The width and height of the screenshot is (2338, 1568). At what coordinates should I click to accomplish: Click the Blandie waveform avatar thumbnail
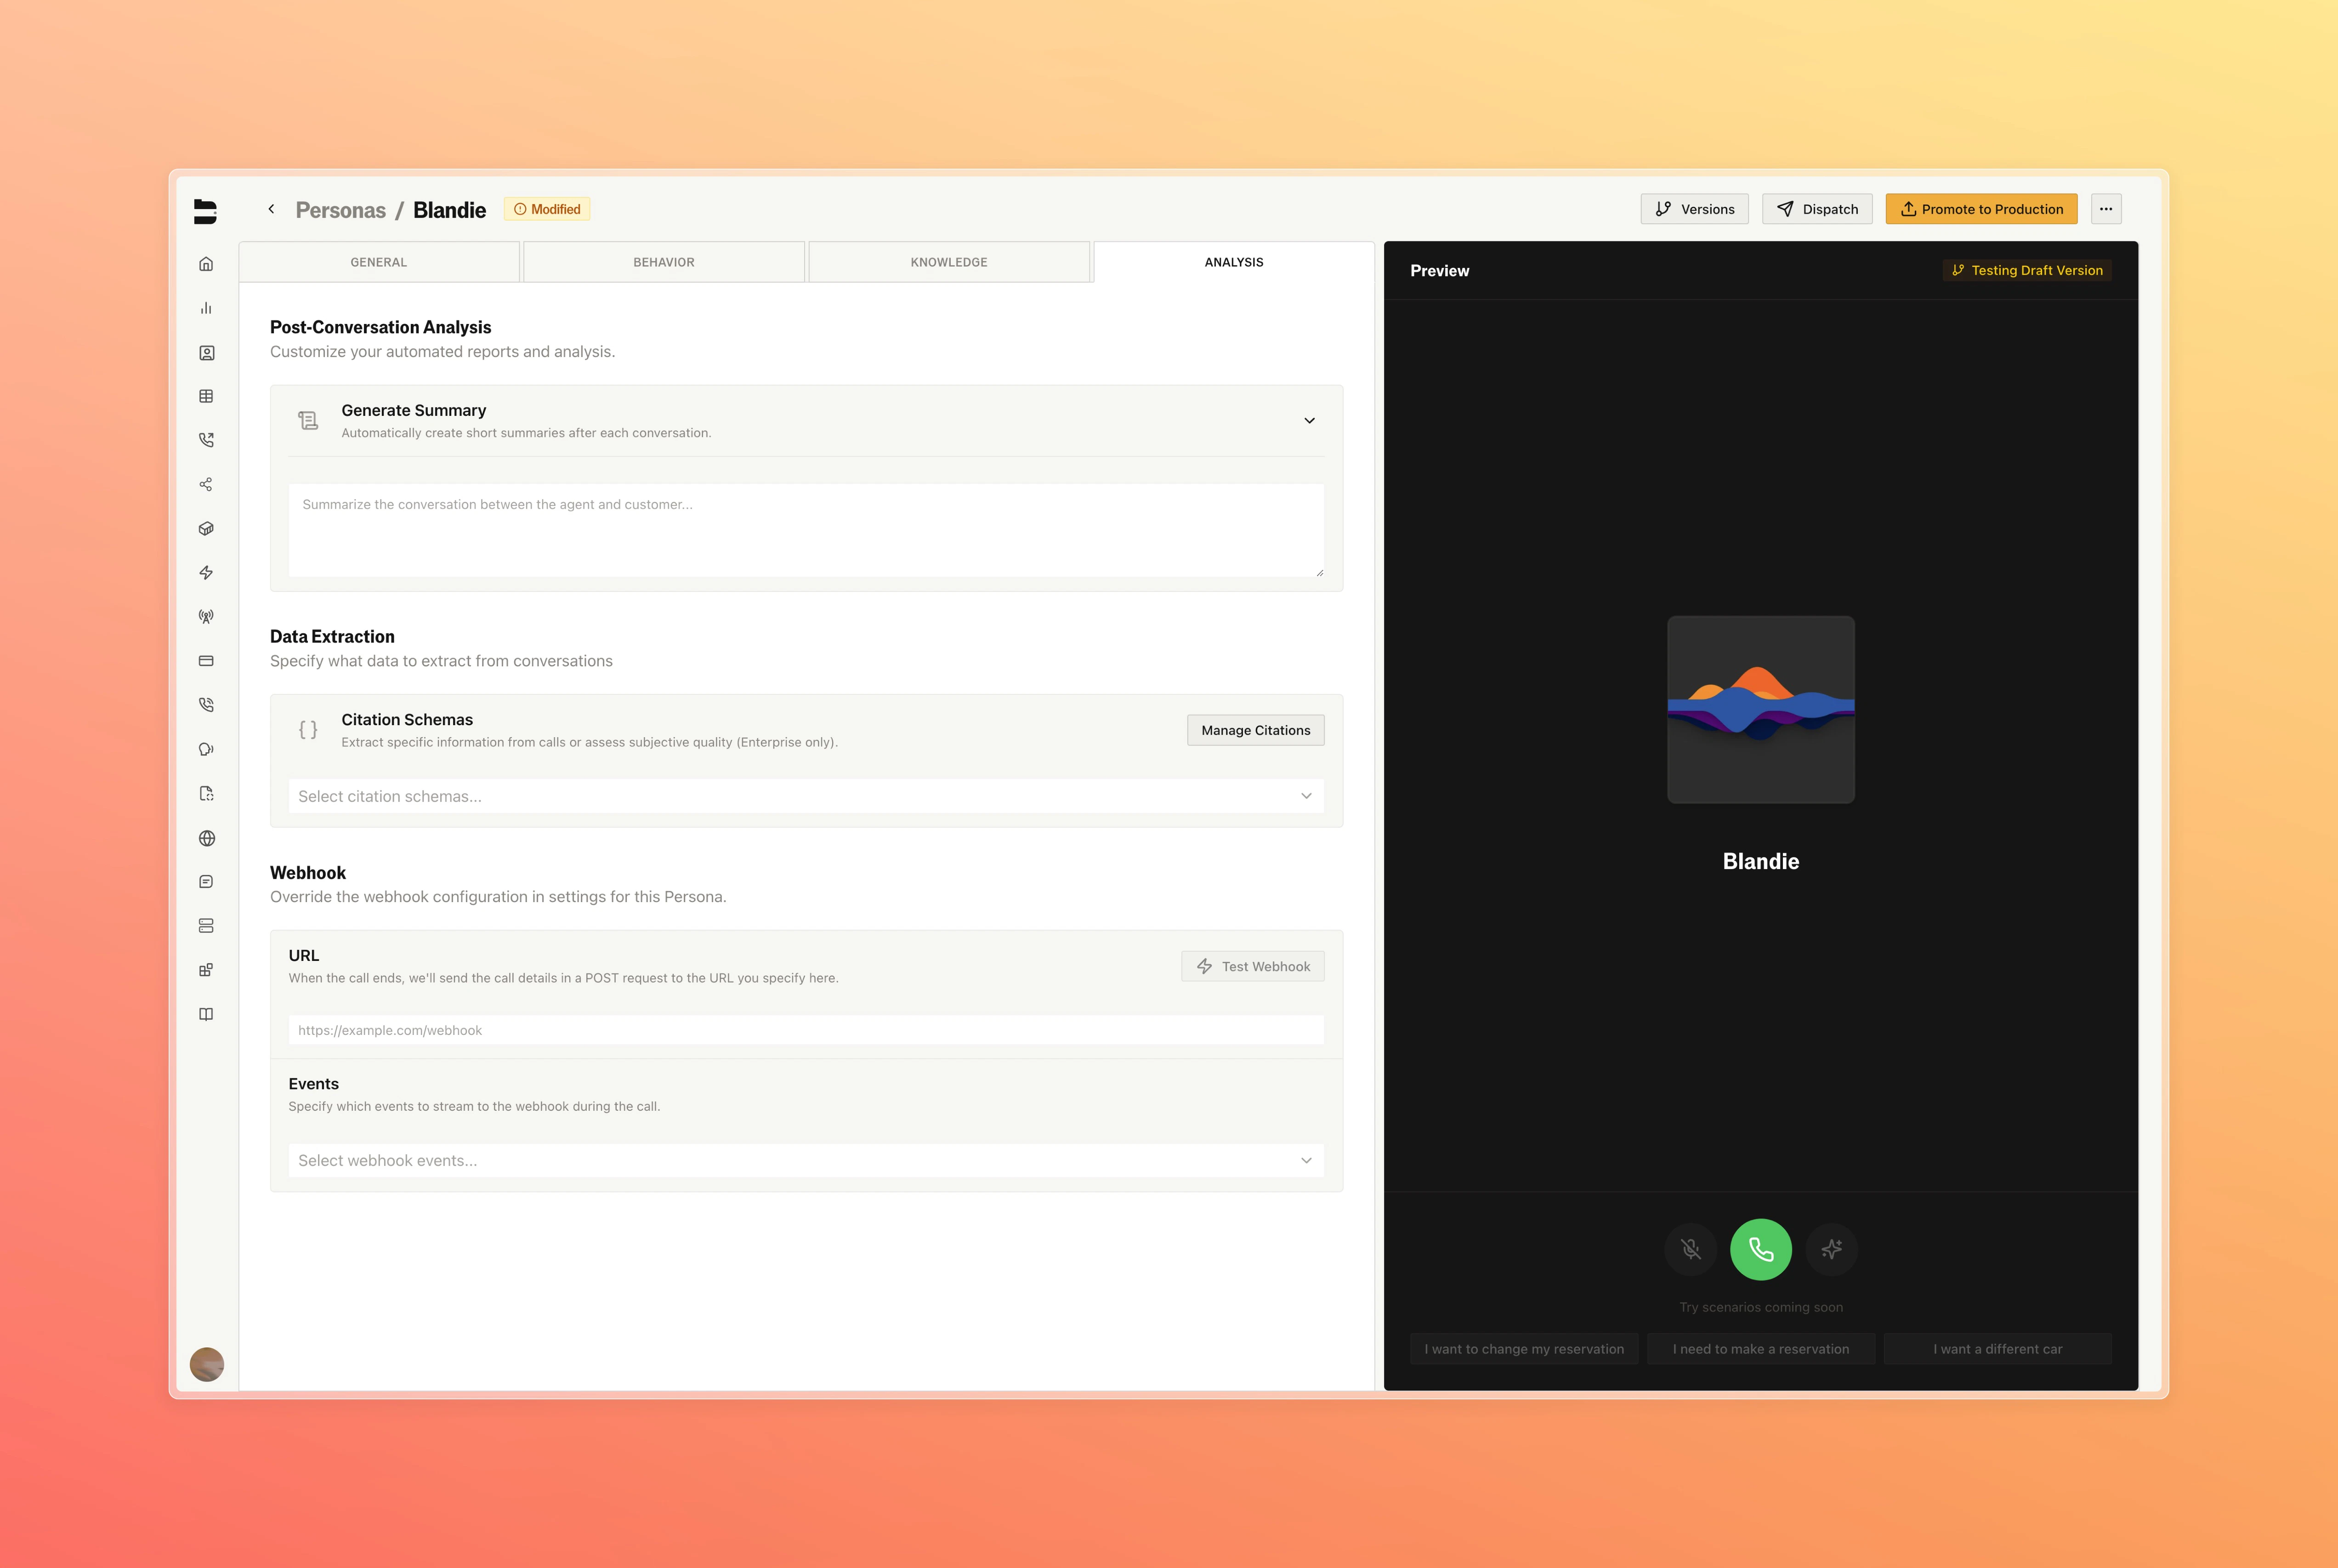pos(1761,709)
